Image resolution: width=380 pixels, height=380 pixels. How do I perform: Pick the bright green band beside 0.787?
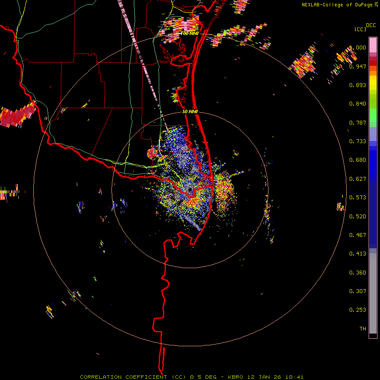pyautogui.click(x=373, y=117)
